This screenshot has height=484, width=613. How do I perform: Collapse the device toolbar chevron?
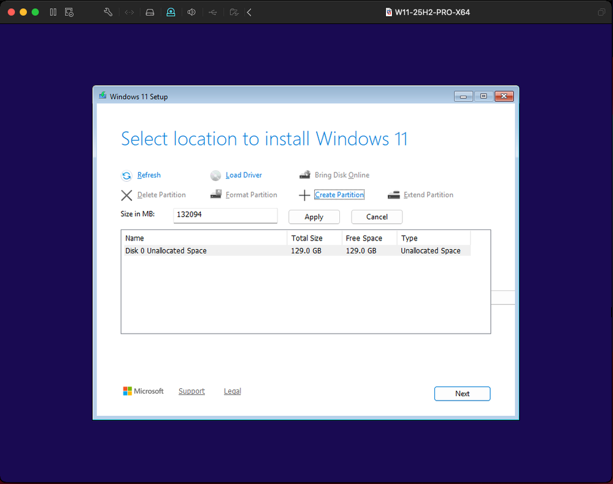(x=249, y=12)
